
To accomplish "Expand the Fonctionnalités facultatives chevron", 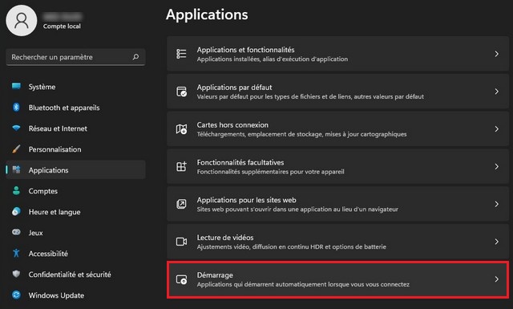I will click(x=497, y=166).
